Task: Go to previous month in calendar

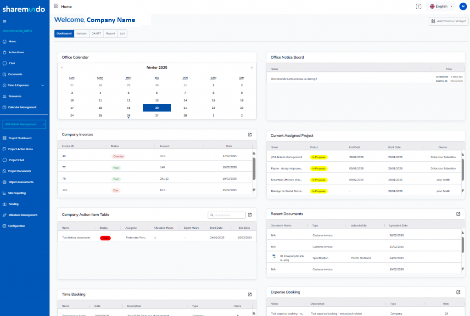Action: point(62,68)
